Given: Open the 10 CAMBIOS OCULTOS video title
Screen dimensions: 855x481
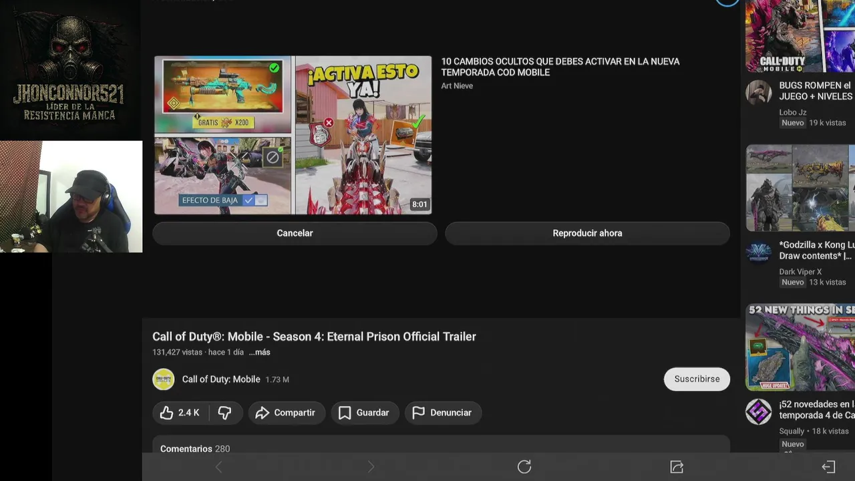Looking at the screenshot, I should pos(560,67).
